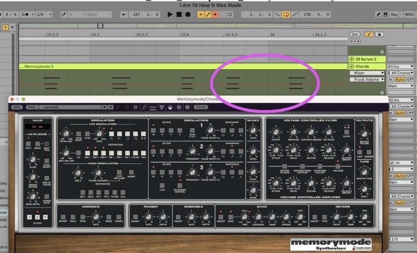Click the filter EMPHASIS knob

pyautogui.click(x=294, y=132)
